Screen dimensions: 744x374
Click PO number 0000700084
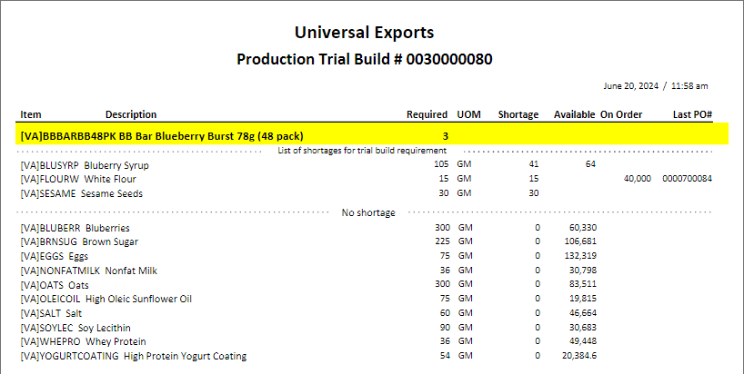click(x=687, y=179)
